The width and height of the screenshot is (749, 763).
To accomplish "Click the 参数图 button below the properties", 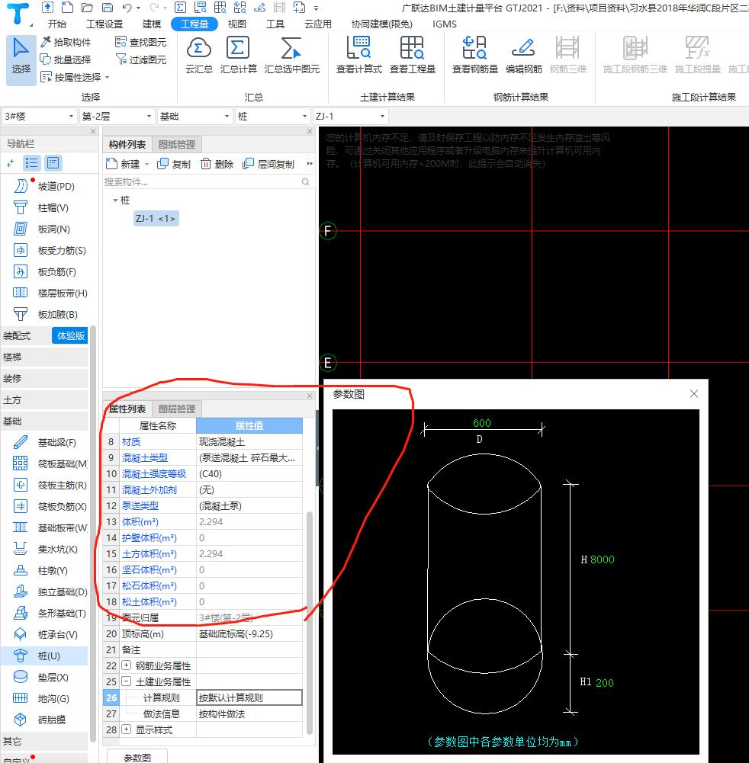I will pos(137,757).
